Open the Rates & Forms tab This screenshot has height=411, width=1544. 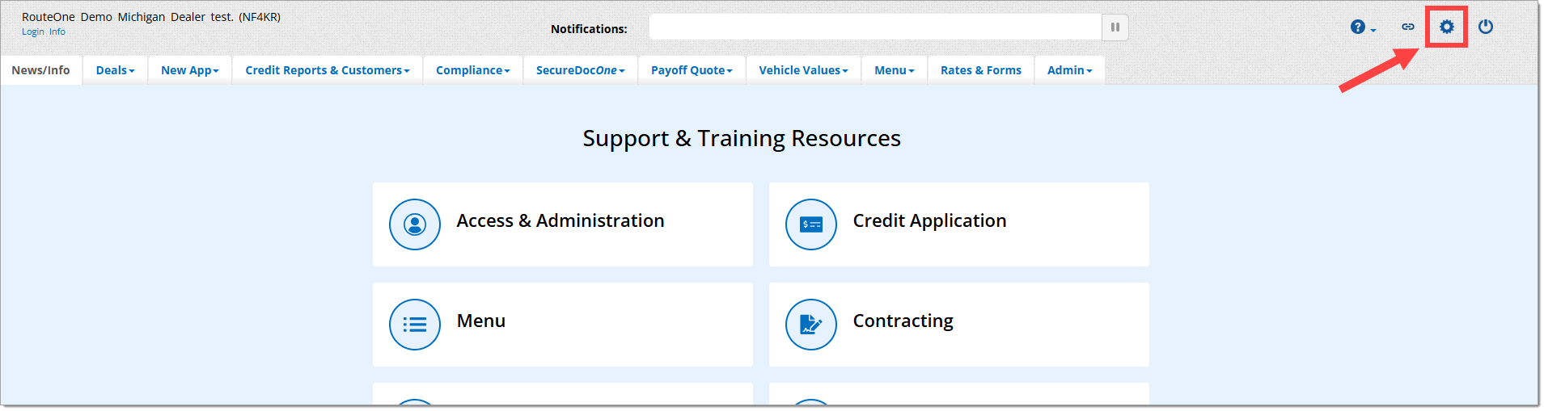[980, 70]
